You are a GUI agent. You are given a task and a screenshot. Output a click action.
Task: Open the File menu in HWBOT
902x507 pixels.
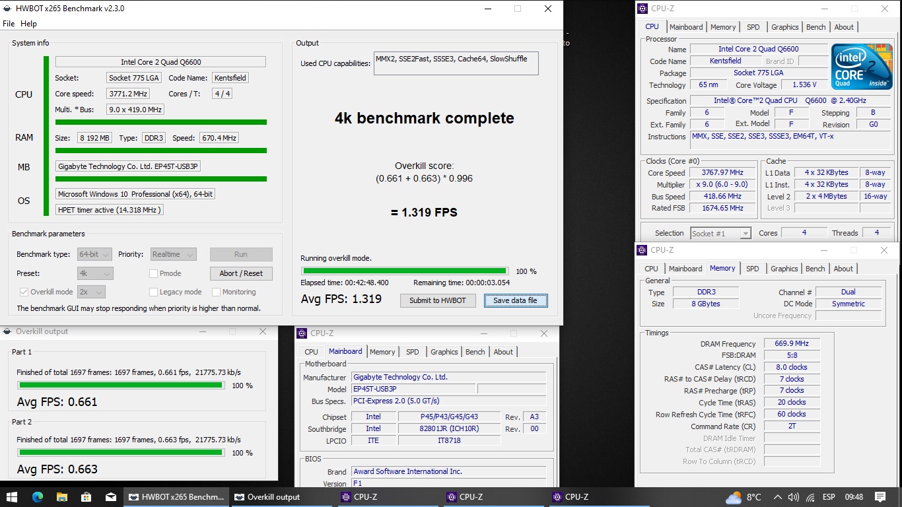(9, 24)
